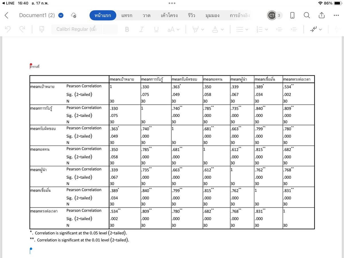Click the row label meanผู้นำ

(39, 169)
